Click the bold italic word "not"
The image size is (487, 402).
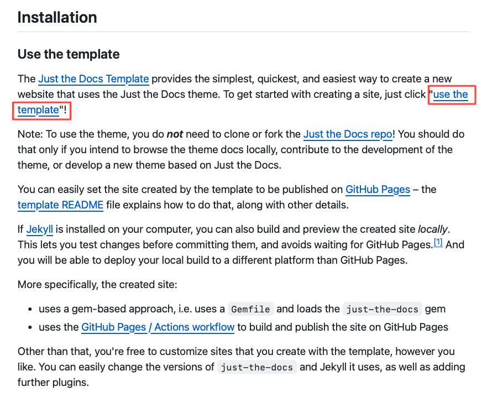pyautogui.click(x=175, y=134)
